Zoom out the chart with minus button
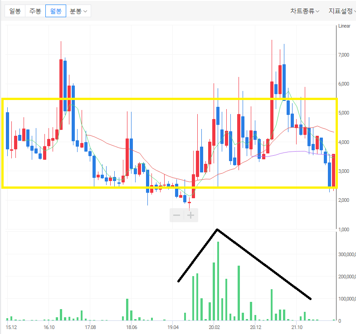The image size is (356, 334). click(x=176, y=215)
